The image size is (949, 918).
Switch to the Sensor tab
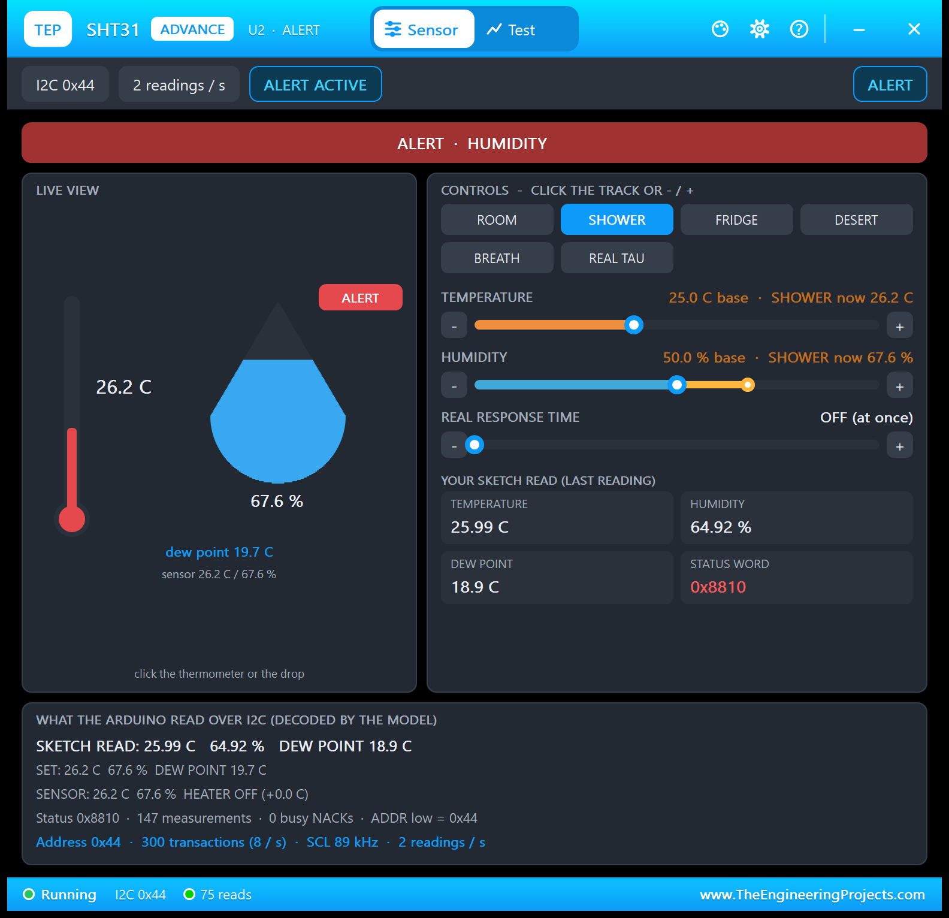click(424, 29)
